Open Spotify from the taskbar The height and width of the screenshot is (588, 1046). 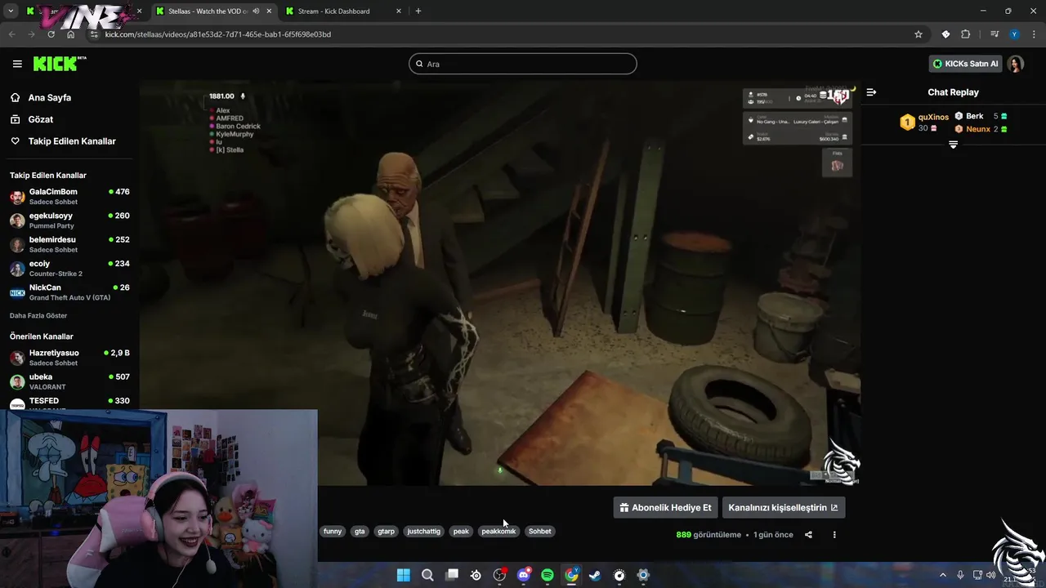point(548,575)
